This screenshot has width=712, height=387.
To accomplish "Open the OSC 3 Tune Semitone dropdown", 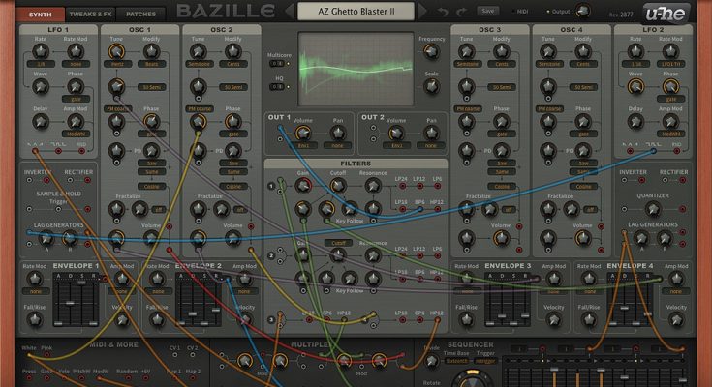I will point(468,62).
